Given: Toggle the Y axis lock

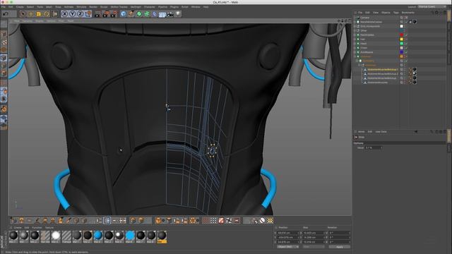Looking at the screenshot, I should (x=72, y=14).
